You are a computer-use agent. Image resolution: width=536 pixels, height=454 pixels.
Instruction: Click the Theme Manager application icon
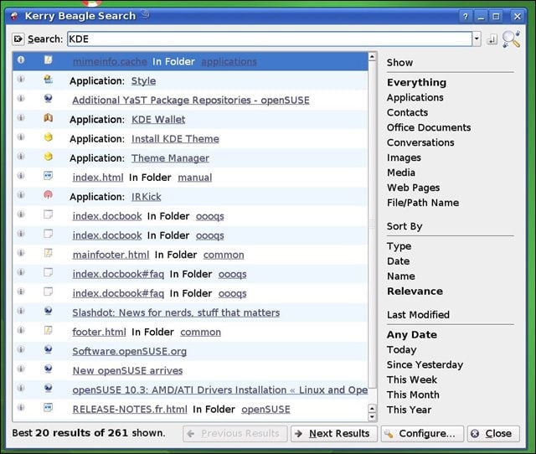coord(49,157)
